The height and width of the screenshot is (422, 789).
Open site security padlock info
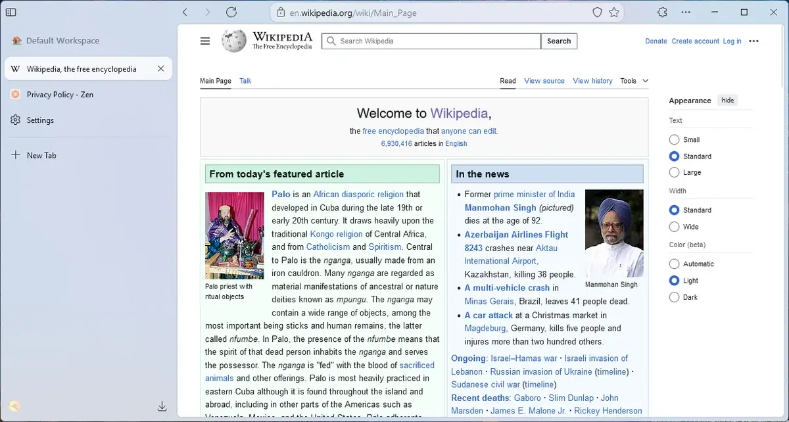(x=281, y=12)
